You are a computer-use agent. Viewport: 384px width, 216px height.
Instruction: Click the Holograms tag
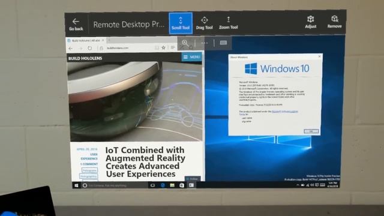(89, 170)
